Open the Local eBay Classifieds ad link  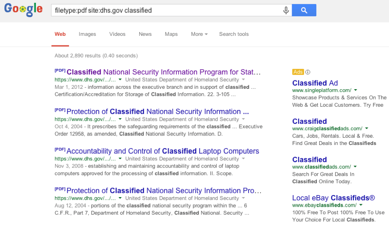coord(334,198)
